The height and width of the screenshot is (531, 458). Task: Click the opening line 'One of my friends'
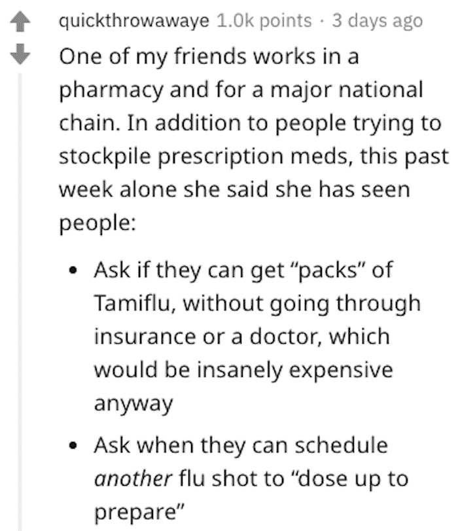153,56
